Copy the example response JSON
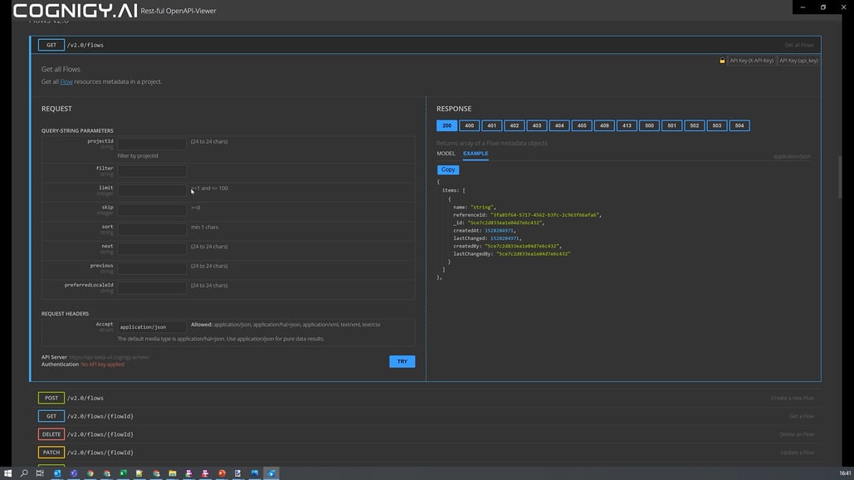 coord(448,169)
